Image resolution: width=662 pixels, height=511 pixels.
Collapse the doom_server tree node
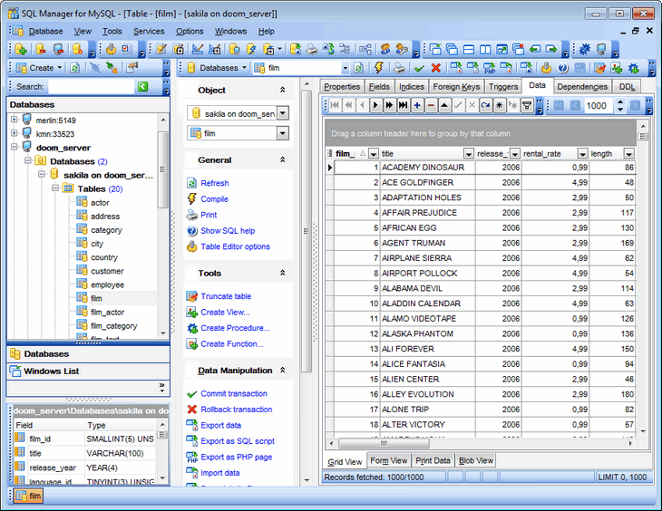pos(13,148)
